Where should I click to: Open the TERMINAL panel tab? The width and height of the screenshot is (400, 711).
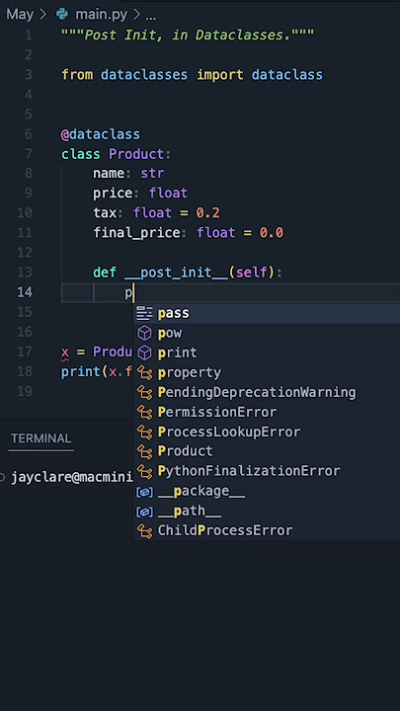(40, 438)
